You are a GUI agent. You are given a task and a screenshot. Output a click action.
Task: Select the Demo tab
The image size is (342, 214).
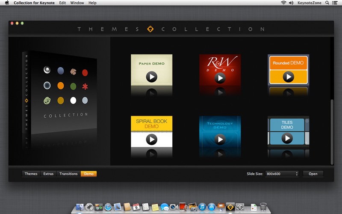click(x=88, y=174)
